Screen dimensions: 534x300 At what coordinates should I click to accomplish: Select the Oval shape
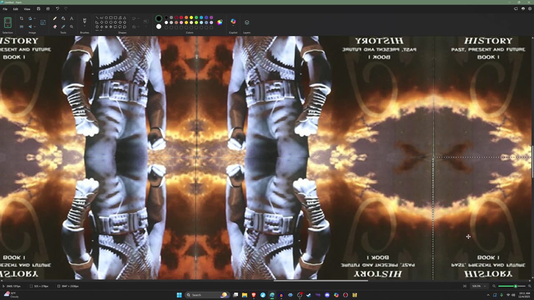[x=106, y=18]
